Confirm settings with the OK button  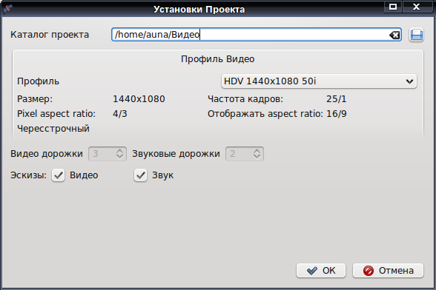click(x=321, y=271)
